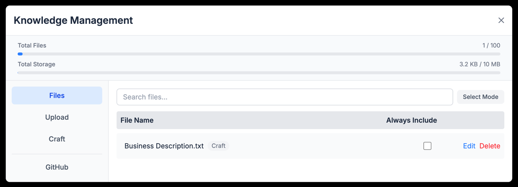Screen dimensions: 518x187
Task: Close the Knowledge Management dialog
Action: coord(501,20)
